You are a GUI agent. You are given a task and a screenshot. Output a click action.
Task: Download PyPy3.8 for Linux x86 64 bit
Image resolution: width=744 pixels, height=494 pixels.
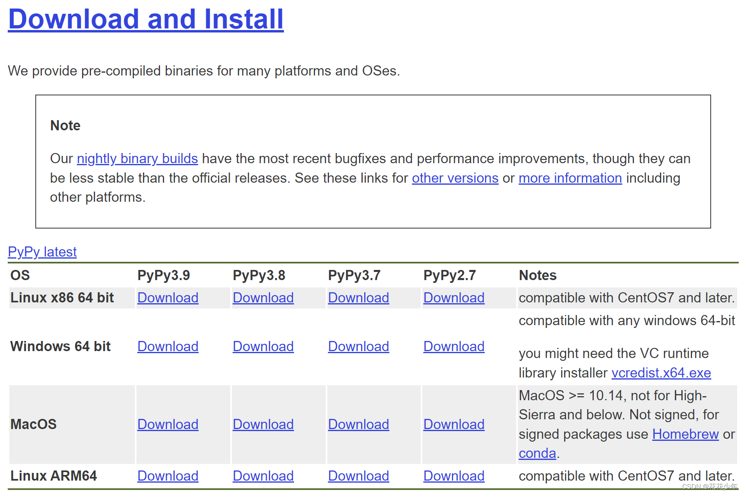point(263,298)
